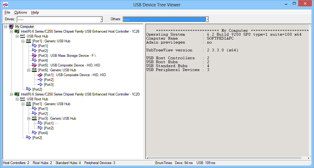The width and height of the screenshot is (314, 168).
Task: Click HUB icon of [Port3] Generic USB Hub
Action: tap(34, 118)
